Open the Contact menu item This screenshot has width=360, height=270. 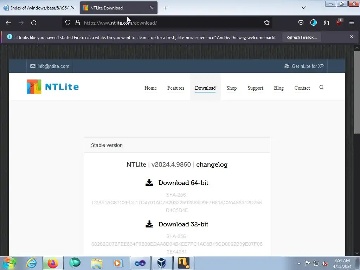pos(302,88)
